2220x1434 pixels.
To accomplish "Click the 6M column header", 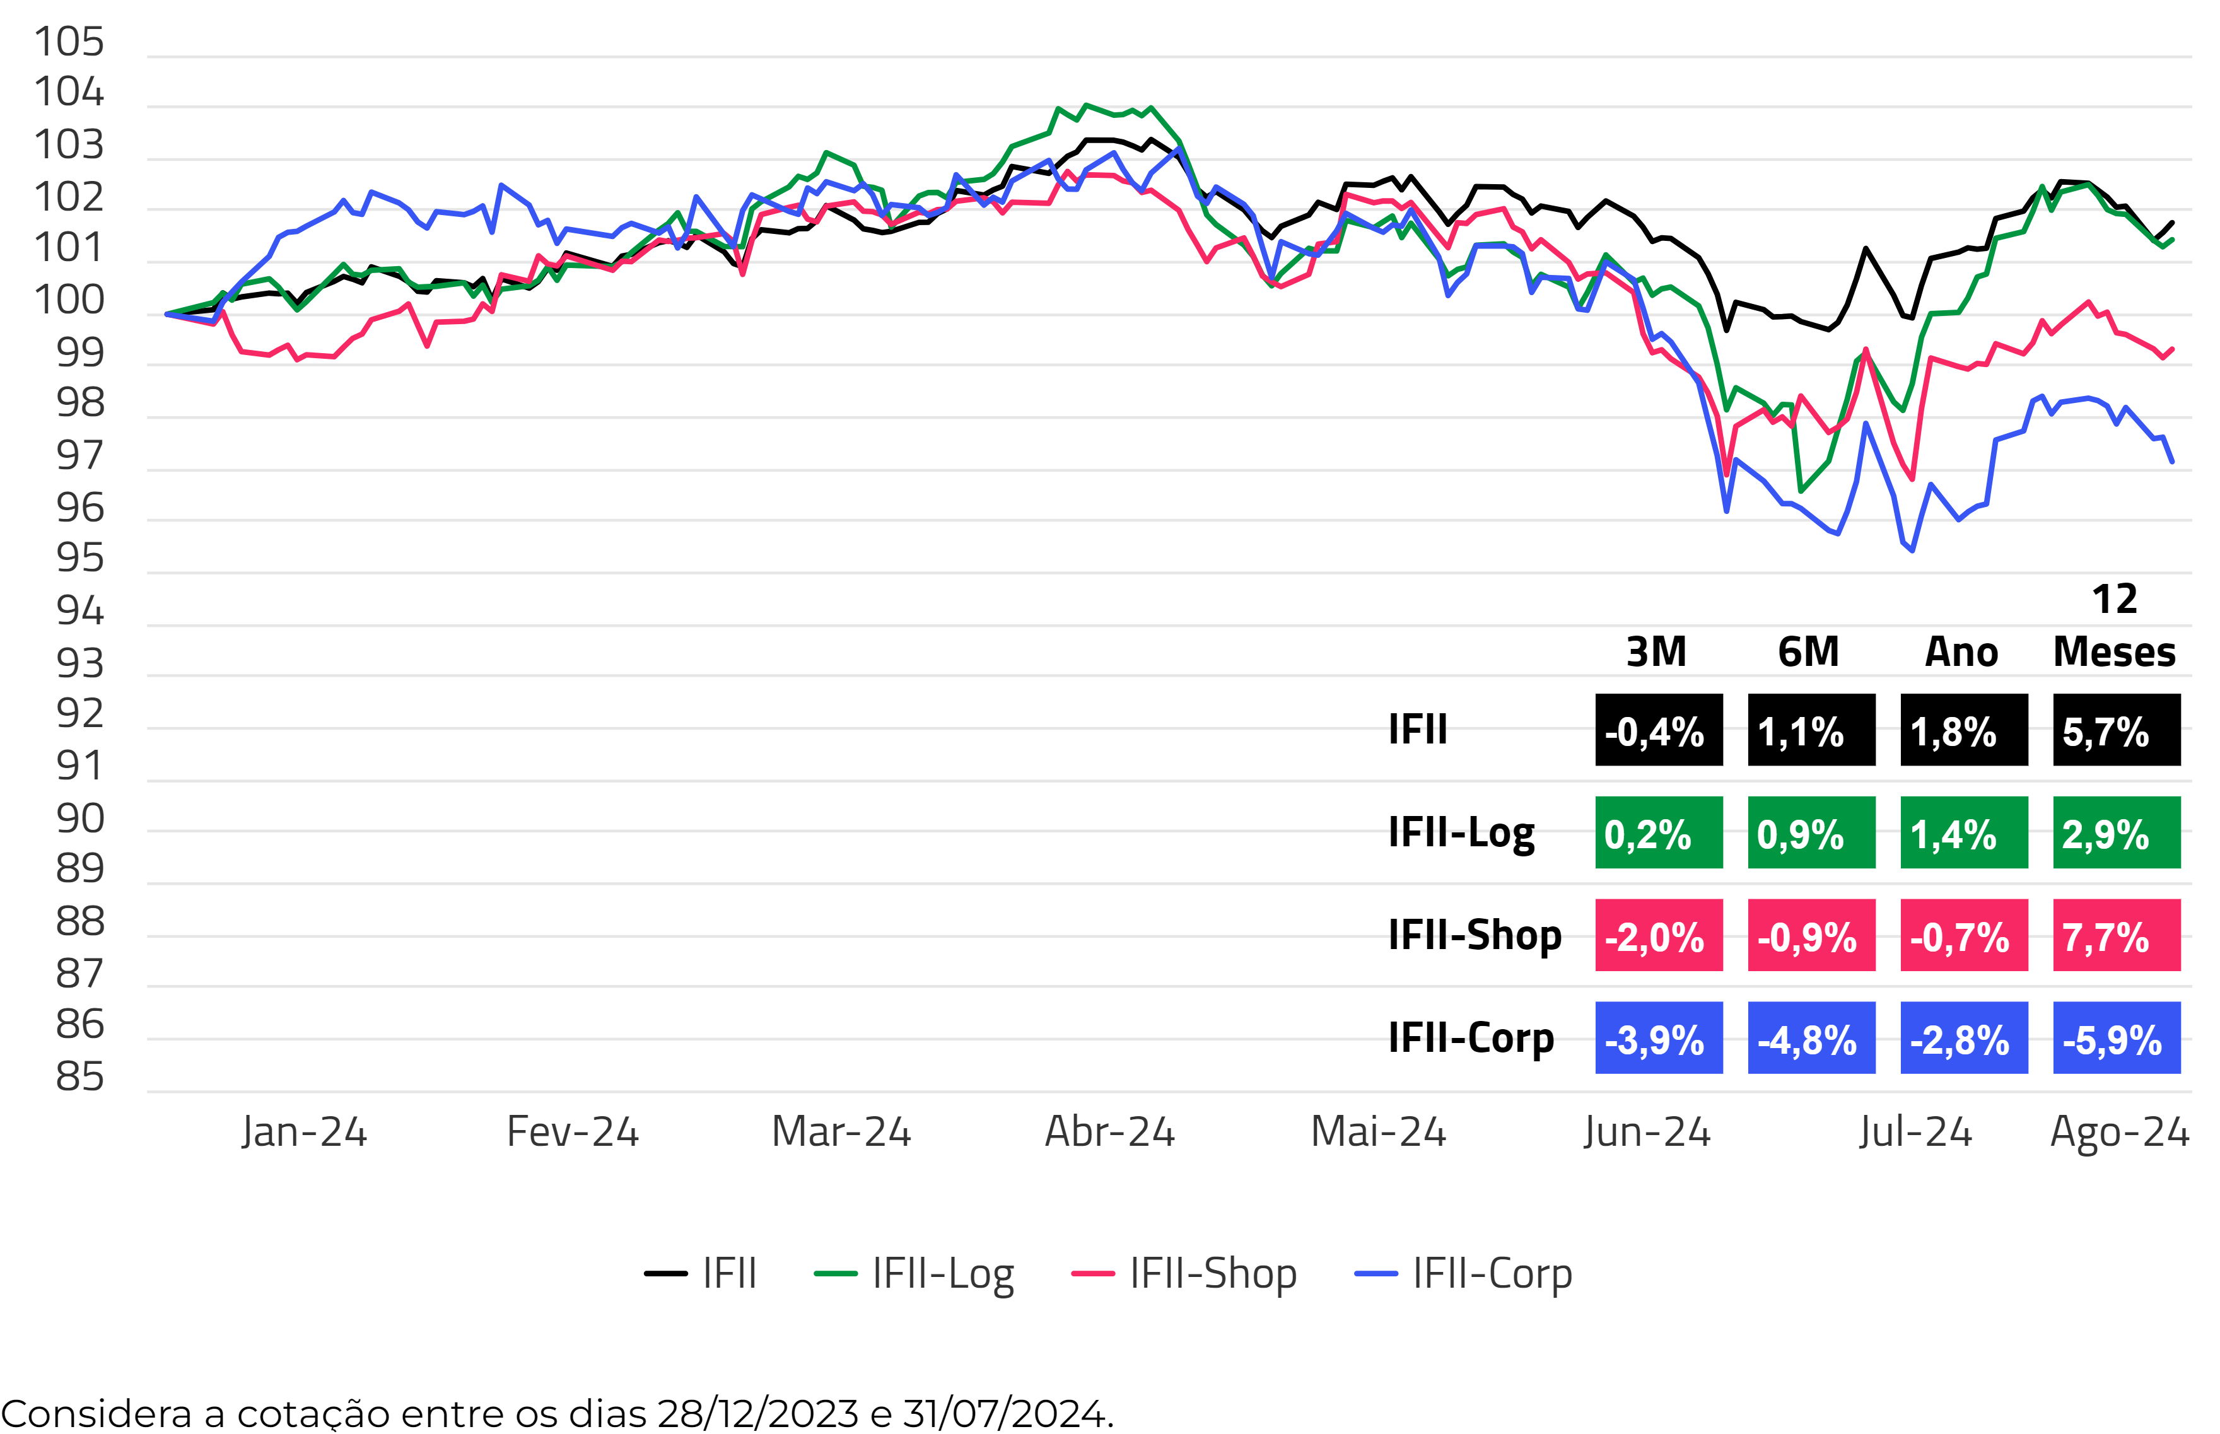I will (x=1808, y=651).
